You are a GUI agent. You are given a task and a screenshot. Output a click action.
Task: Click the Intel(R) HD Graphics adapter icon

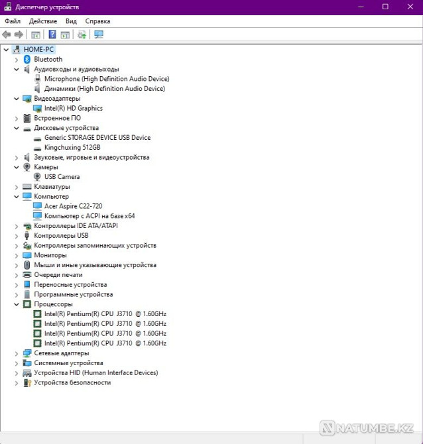tap(37, 109)
